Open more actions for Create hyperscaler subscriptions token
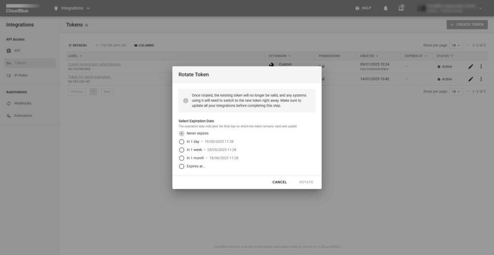Screen dimensions: 494x255 (481, 66)
